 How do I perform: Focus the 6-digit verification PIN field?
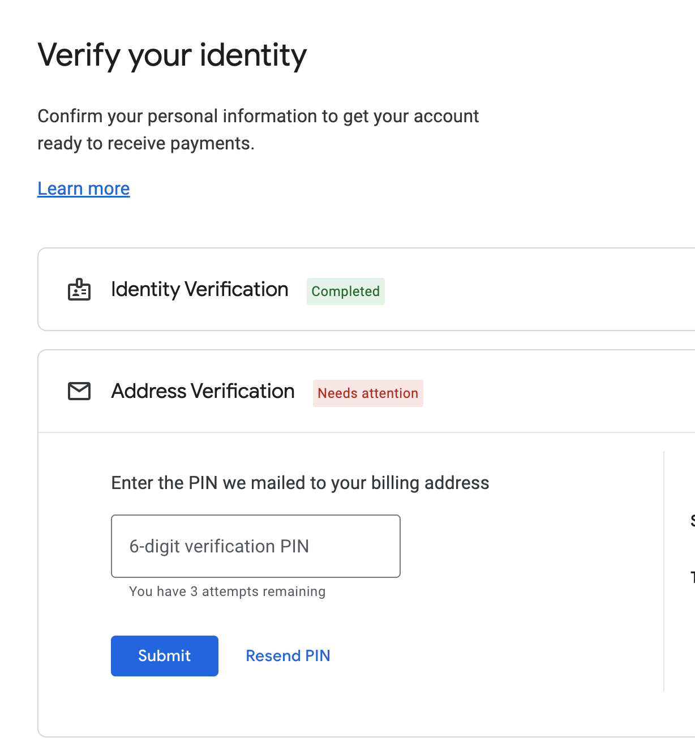256,546
